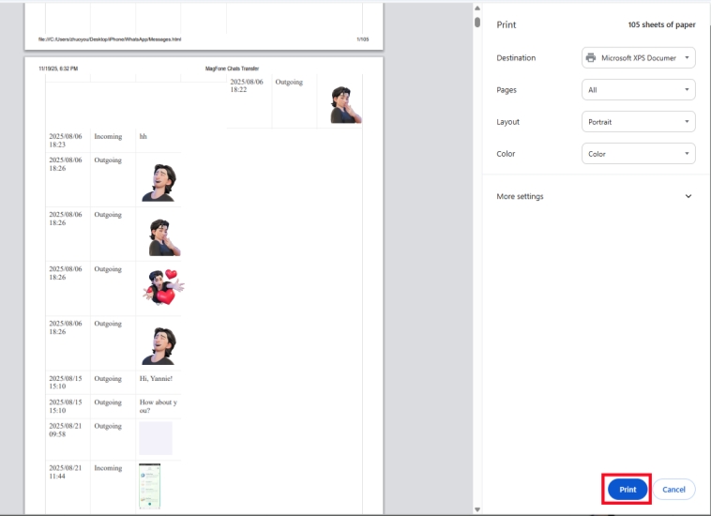Screen dimensions: 711x516
Task: Click the Messages.html file path footer
Action: [x=110, y=39]
